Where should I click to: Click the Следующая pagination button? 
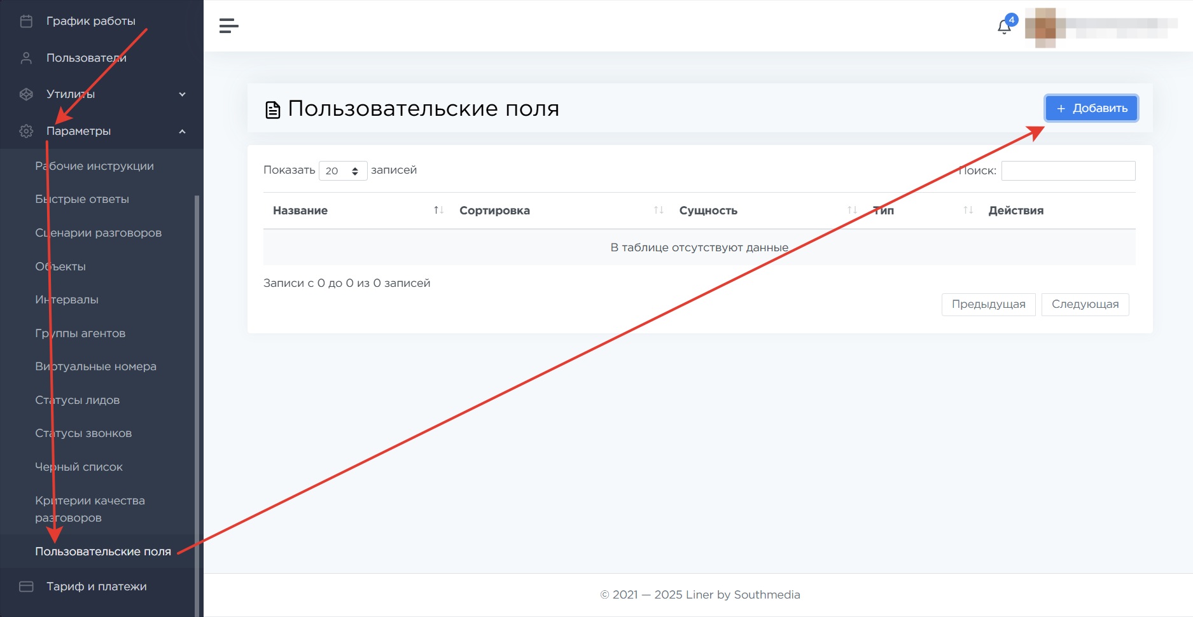click(x=1085, y=304)
